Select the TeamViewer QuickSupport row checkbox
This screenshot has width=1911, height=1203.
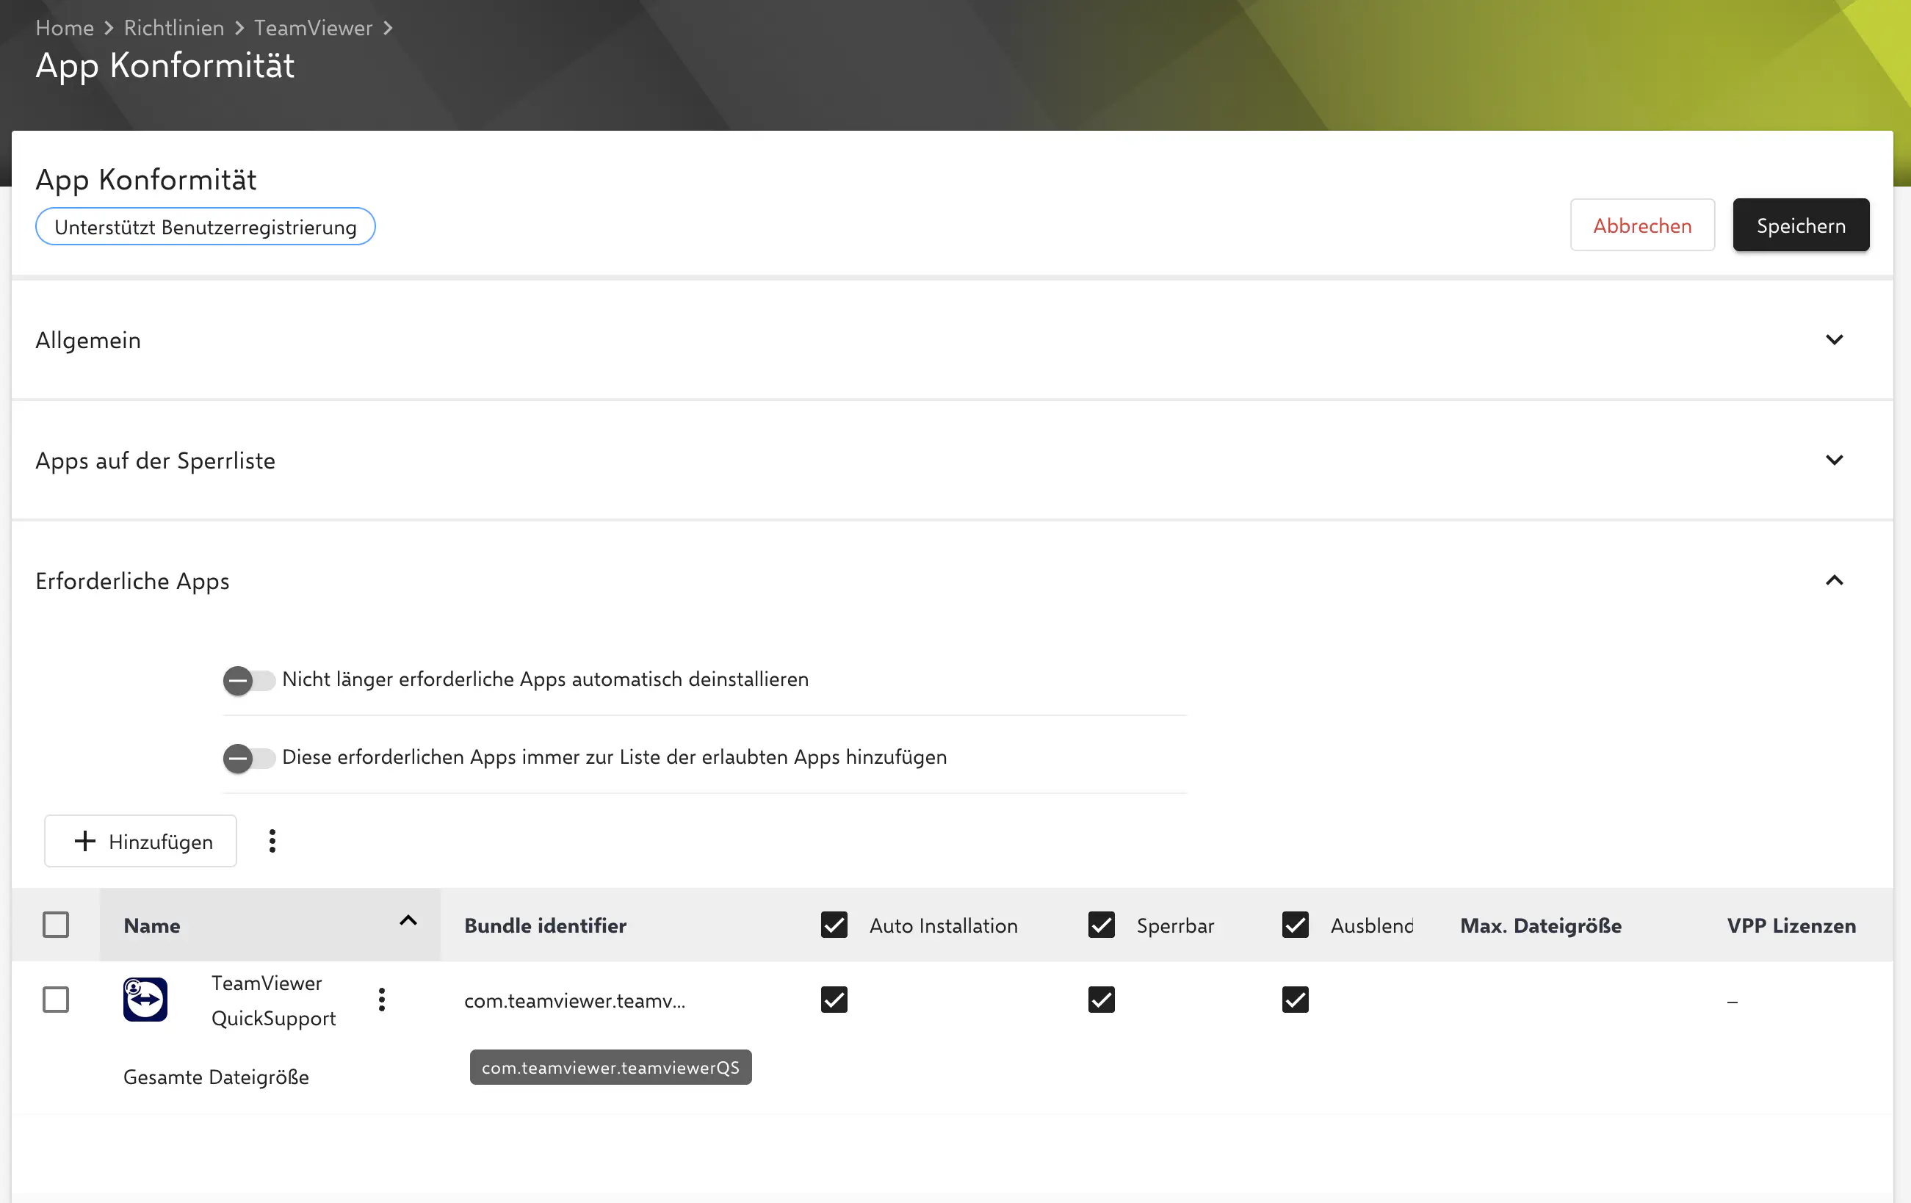tap(56, 999)
